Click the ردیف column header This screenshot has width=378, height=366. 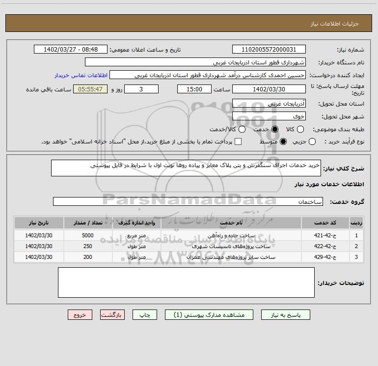coord(356,223)
